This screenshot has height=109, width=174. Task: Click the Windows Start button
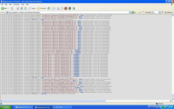click(6, 107)
